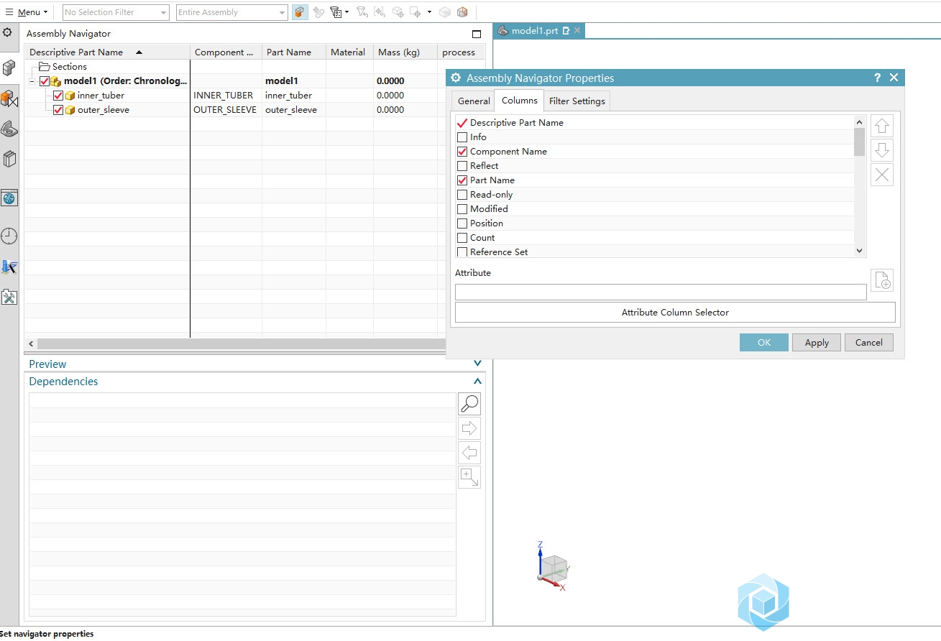Switch to the General tab
This screenshot has height=641, width=941.
(474, 101)
